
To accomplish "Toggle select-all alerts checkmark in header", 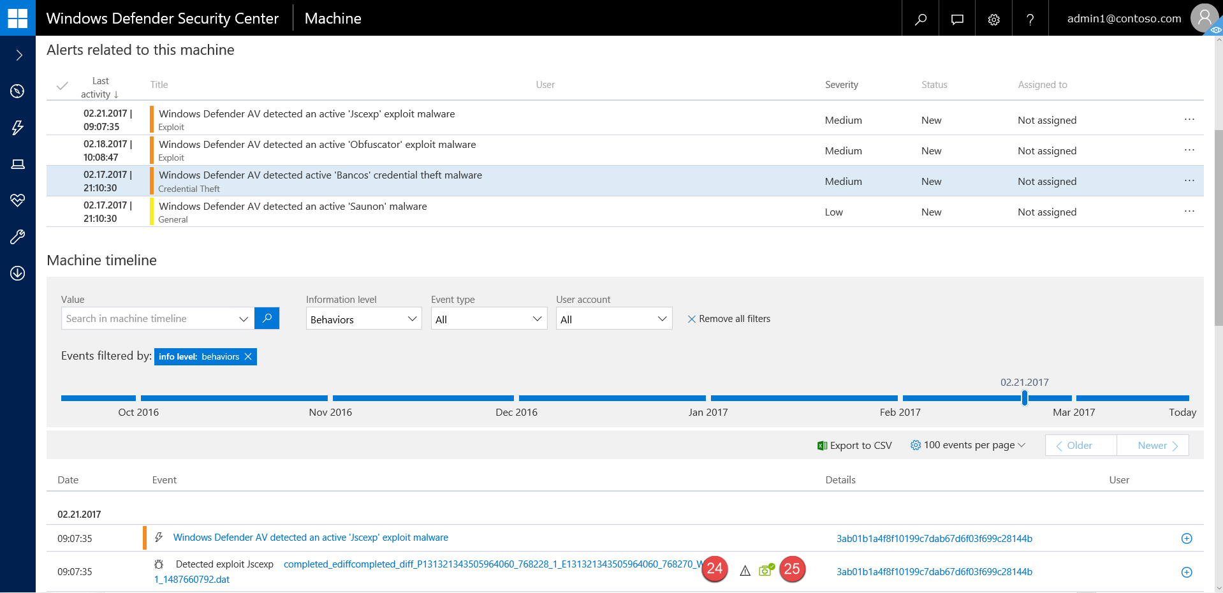I will coord(62,86).
